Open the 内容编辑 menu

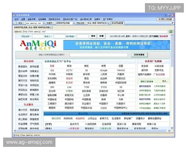(42, 19)
